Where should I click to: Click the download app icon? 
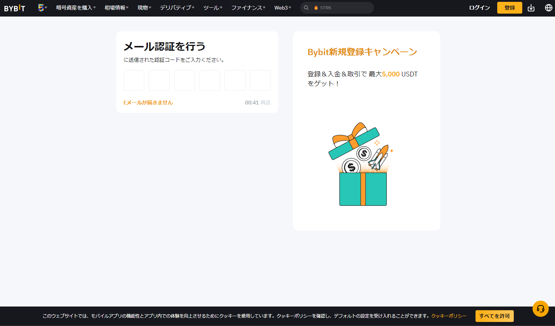(x=531, y=8)
